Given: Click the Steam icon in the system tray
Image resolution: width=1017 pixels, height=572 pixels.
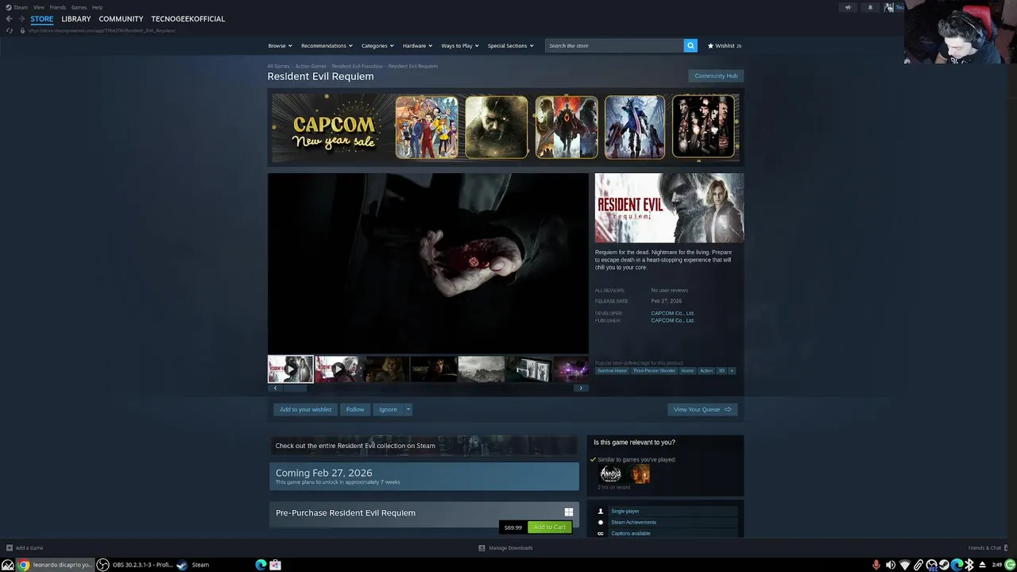Looking at the screenshot, I should 945,565.
